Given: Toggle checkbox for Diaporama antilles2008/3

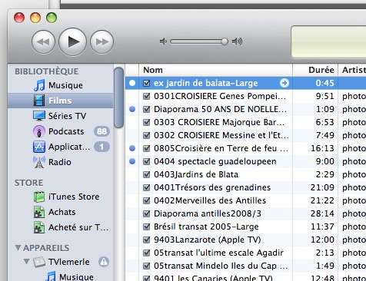Looking at the screenshot, I should pos(146,213).
